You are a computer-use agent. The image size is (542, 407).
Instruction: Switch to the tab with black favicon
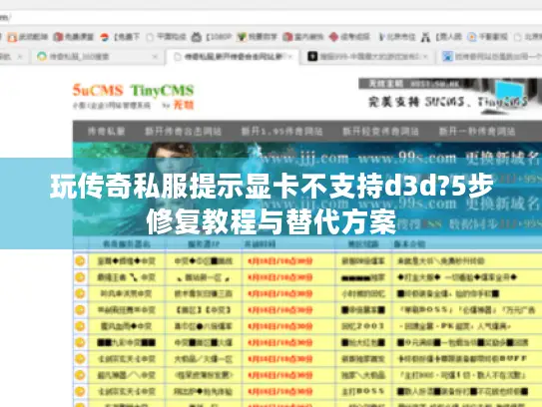point(367,56)
